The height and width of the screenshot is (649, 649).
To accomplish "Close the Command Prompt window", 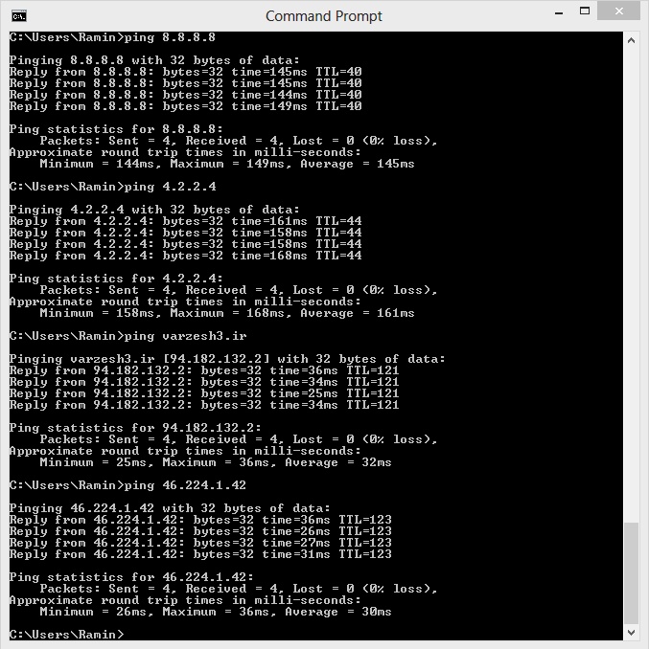I will coord(618,11).
